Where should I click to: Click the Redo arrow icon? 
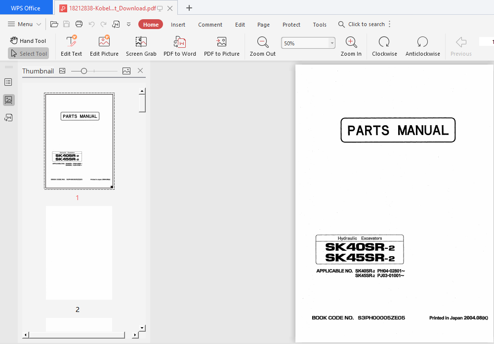(103, 24)
